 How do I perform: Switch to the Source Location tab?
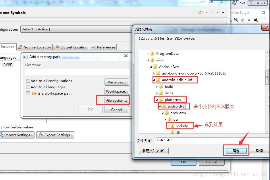pyautogui.click(x=34, y=47)
